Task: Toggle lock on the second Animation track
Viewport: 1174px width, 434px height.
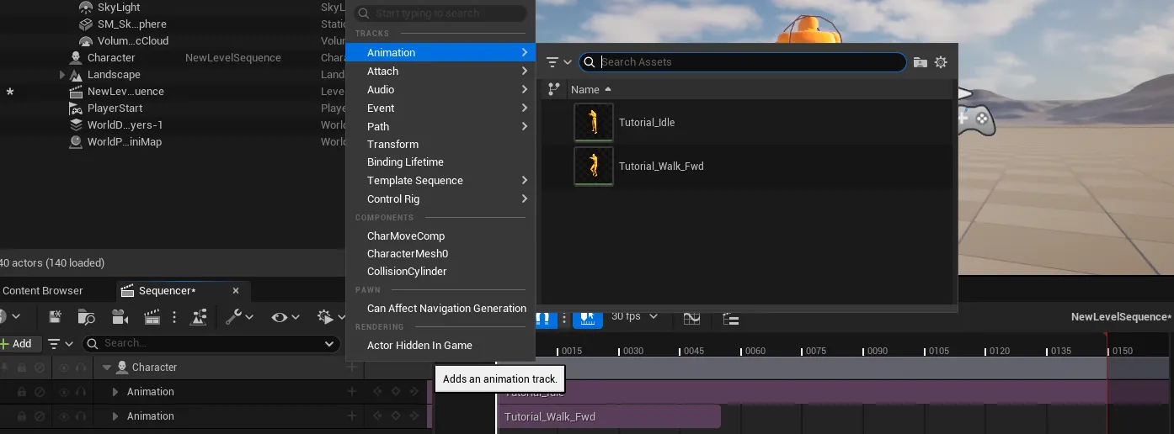Action: coord(22,416)
